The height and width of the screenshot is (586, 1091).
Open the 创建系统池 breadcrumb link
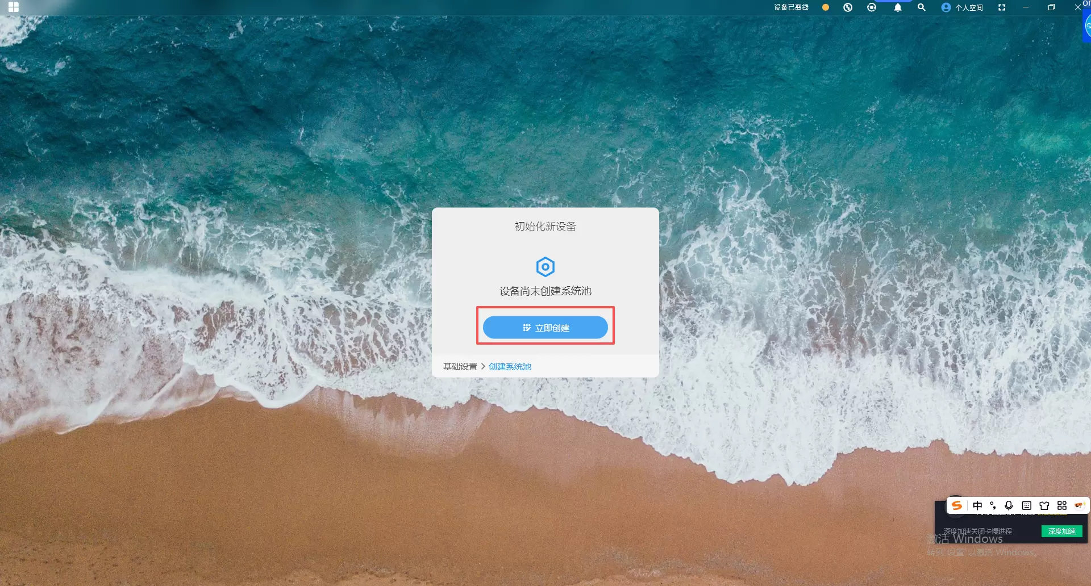coord(510,367)
